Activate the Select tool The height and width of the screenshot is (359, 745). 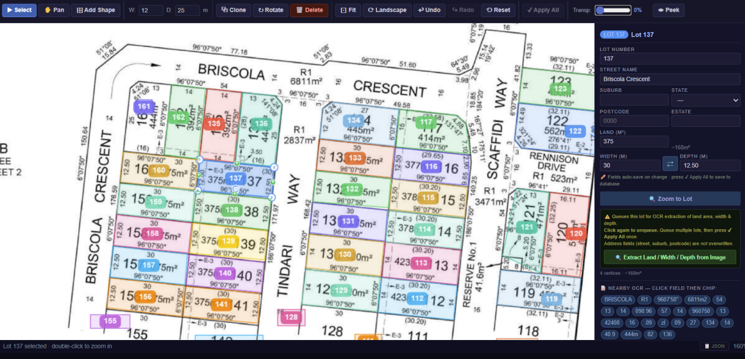tap(19, 10)
